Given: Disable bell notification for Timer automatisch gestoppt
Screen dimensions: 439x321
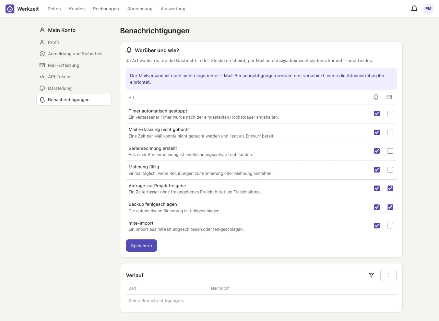Looking at the screenshot, I should pos(377,114).
